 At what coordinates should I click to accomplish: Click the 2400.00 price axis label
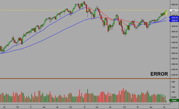174,69
